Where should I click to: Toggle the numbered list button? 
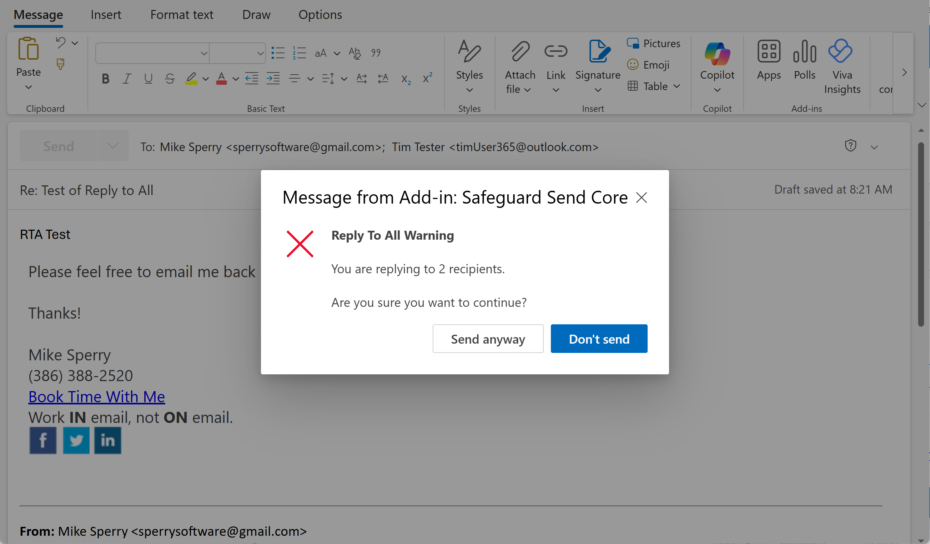click(x=299, y=53)
